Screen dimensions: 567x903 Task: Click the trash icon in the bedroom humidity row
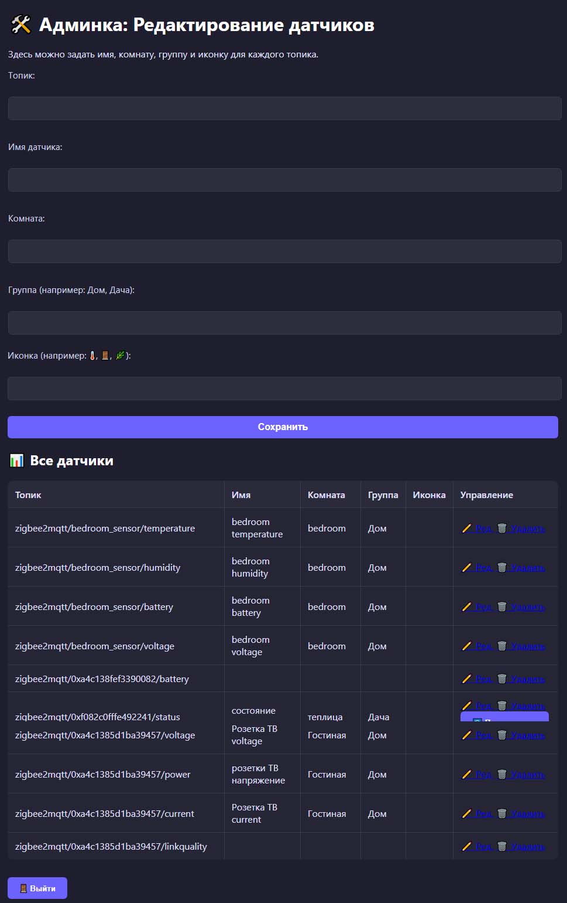point(502,567)
